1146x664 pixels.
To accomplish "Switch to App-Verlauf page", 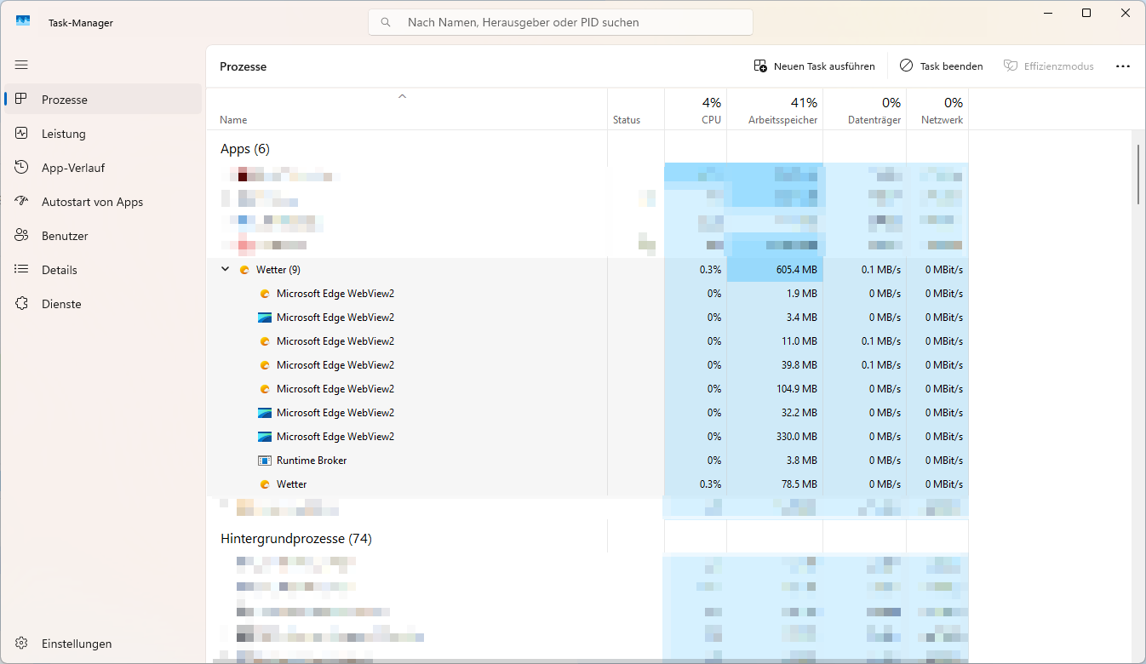I will tap(103, 168).
